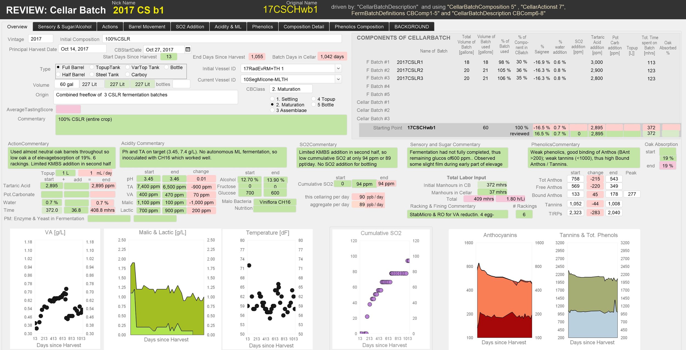Select the Full Barrel type radio button
Image resolution: width=686 pixels, height=350 pixels.
point(58,67)
